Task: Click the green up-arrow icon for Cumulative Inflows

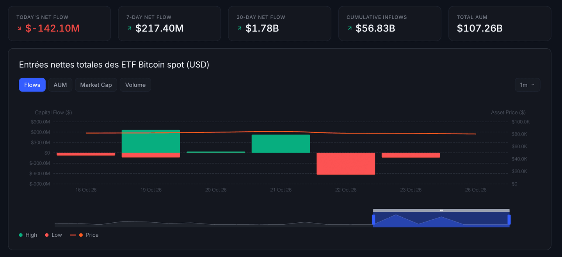Action: point(350,28)
